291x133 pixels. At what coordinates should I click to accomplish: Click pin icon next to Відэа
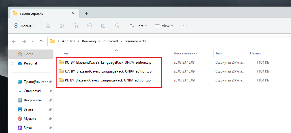click(50, 128)
